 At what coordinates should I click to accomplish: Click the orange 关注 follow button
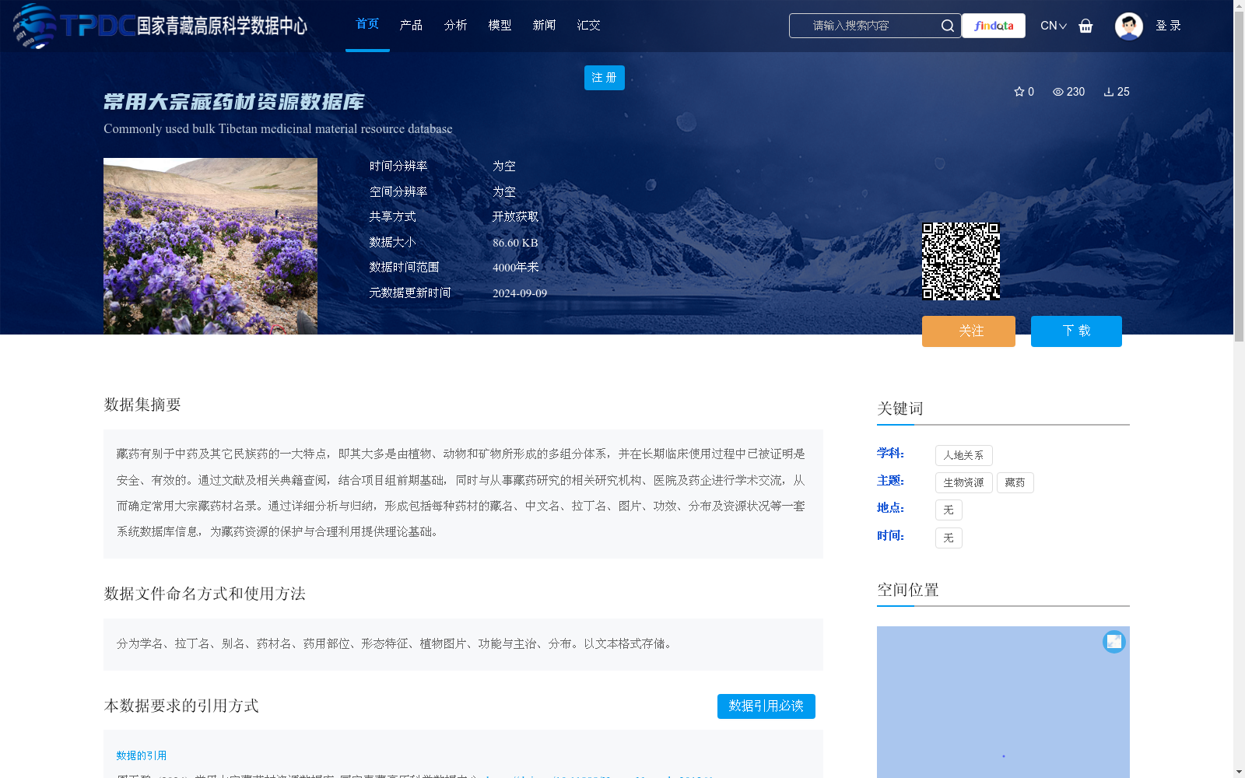968,331
